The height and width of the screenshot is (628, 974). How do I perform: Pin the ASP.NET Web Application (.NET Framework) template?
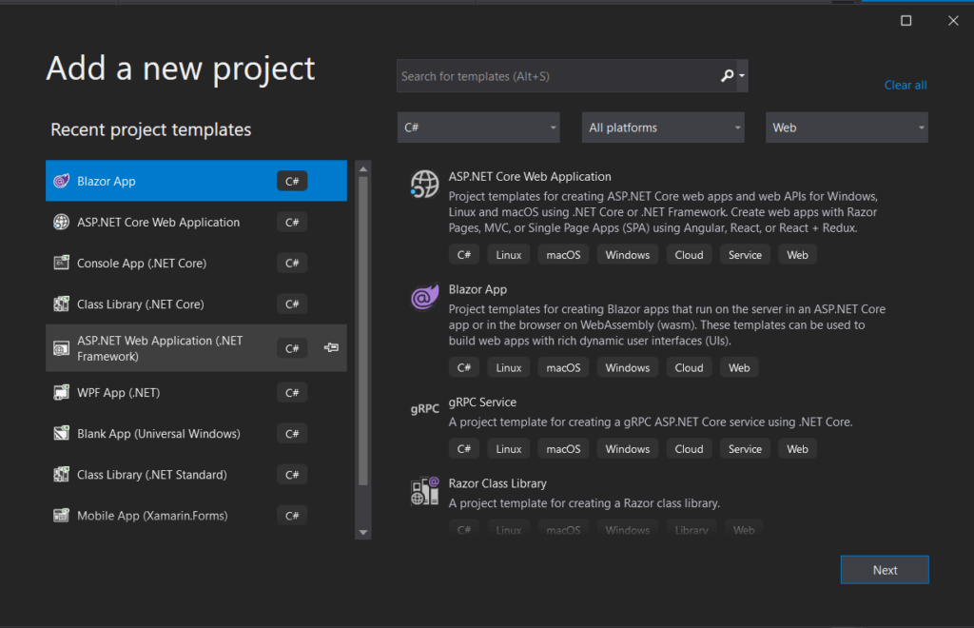331,348
